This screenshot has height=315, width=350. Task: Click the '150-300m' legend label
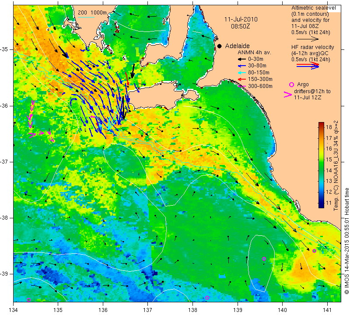[x=260, y=79]
